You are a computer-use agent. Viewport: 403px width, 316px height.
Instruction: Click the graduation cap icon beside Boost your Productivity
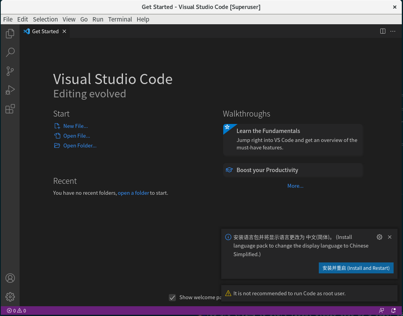229,170
